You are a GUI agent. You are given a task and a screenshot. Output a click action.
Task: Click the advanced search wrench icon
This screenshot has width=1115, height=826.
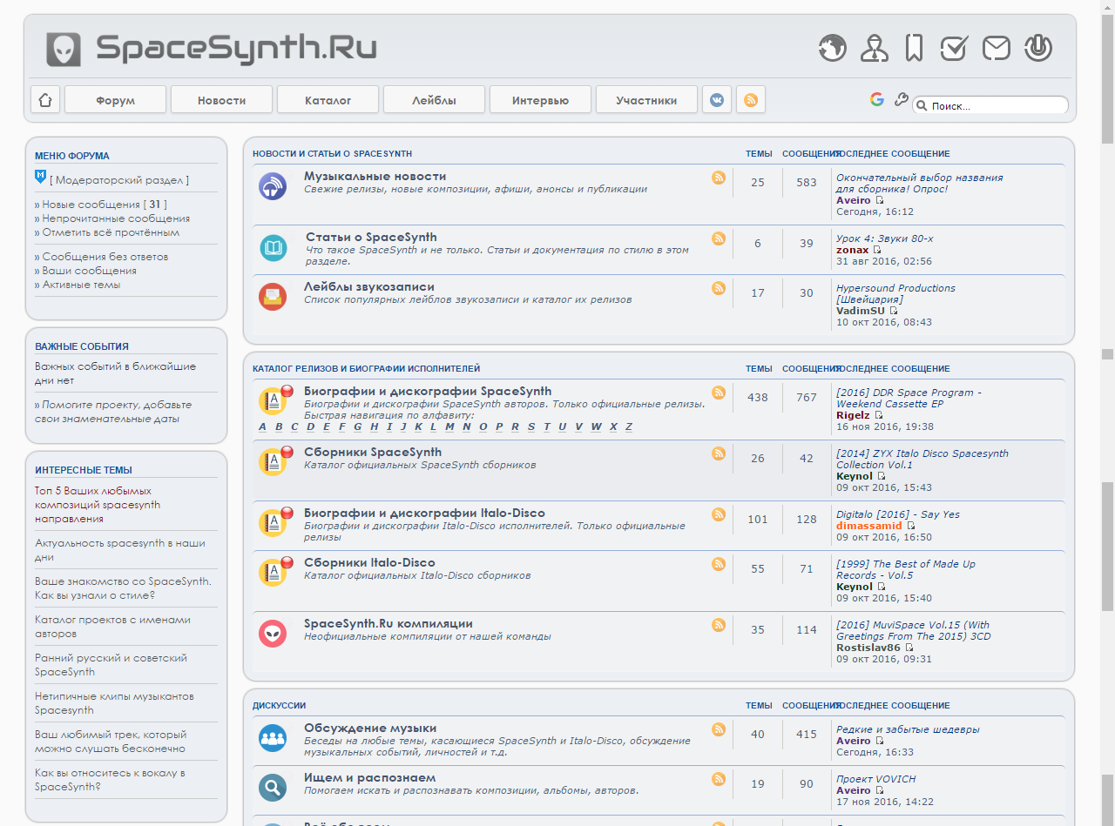pos(902,99)
